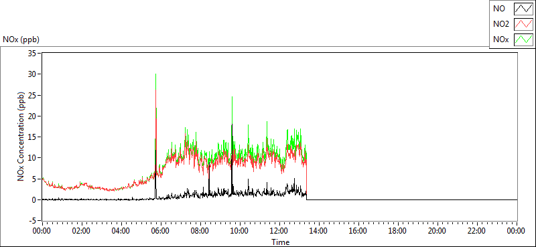Click the NO2 red legend line sample

point(523,24)
